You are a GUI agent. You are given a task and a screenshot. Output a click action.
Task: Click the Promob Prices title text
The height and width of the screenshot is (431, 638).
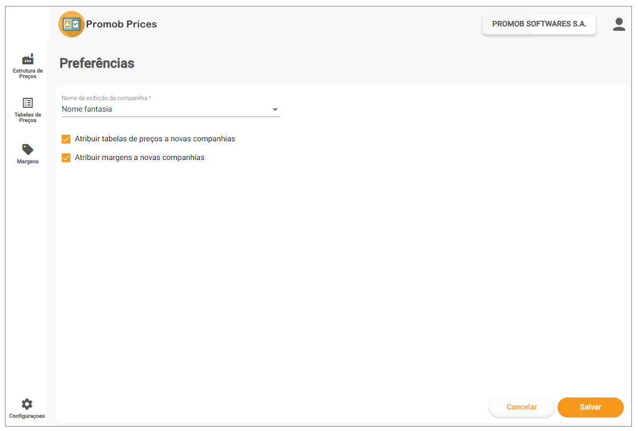[x=121, y=24]
